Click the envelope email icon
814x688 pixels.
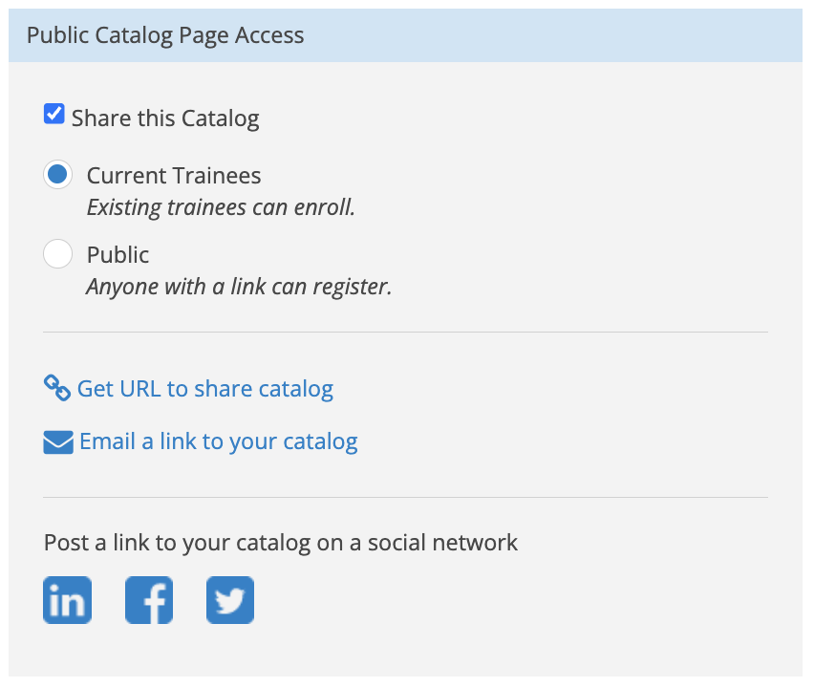pyautogui.click(x=58, y=442)
